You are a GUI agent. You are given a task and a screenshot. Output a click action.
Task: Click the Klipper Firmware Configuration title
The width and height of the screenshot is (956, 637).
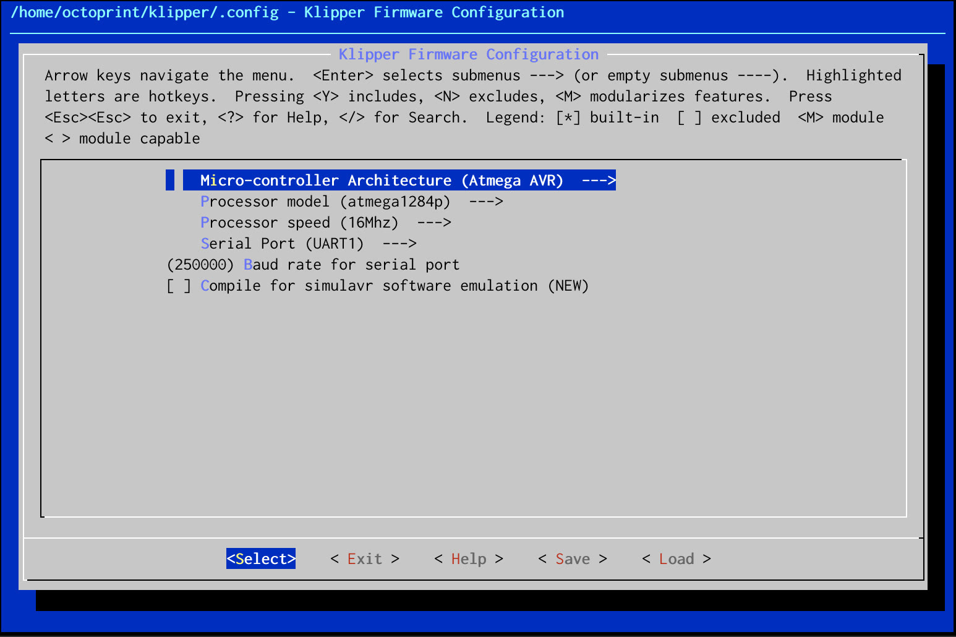tap(468, 54)
